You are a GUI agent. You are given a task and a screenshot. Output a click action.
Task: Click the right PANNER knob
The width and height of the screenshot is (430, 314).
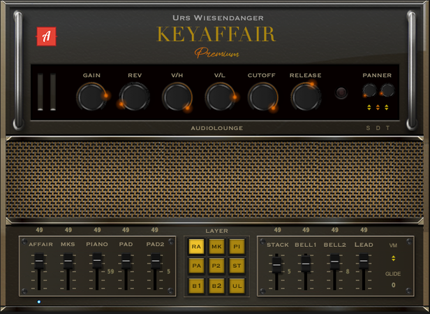pyautogui.click(x=387, y=90)
